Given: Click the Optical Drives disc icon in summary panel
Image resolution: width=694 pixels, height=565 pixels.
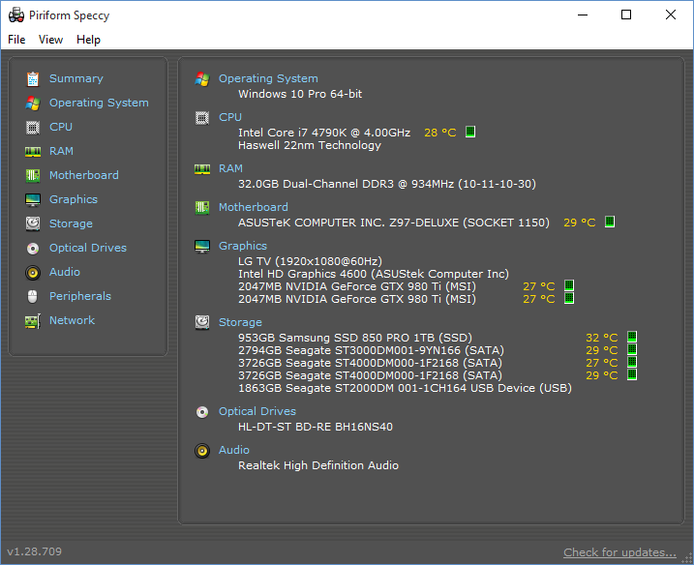Looking at the screenshot, I should coord(202,412).
